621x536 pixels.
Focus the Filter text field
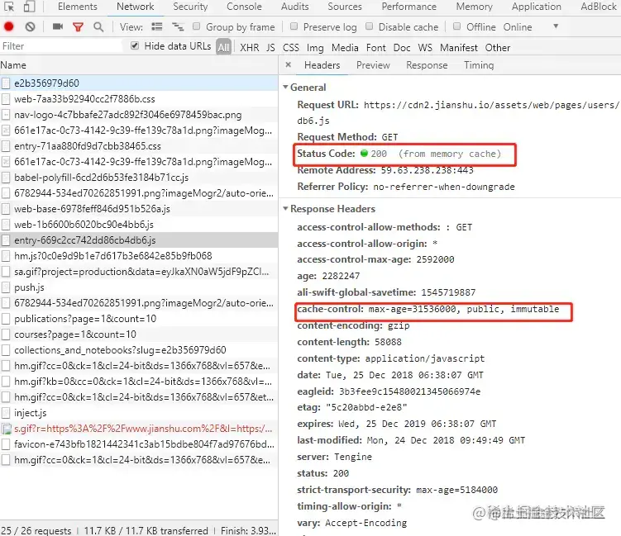[x=61, y=46]
